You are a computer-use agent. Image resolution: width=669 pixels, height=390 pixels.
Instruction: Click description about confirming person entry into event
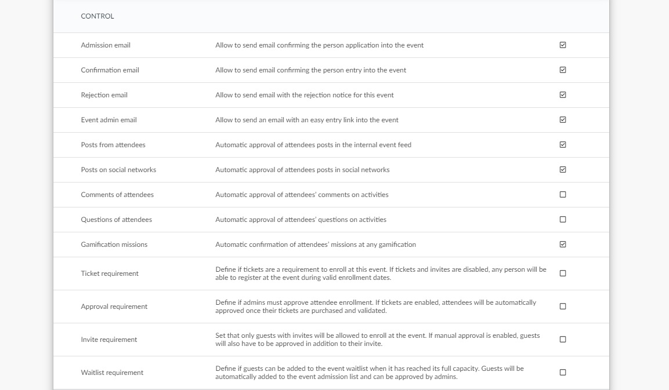310,70
